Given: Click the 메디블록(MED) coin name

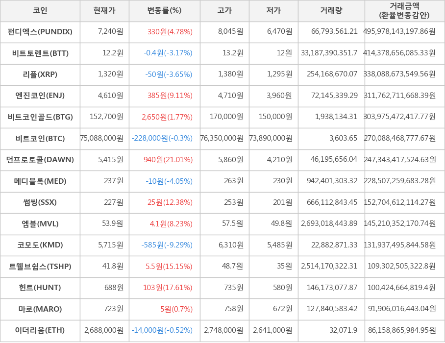Looking at the screenshot, I should pos(40,181).
